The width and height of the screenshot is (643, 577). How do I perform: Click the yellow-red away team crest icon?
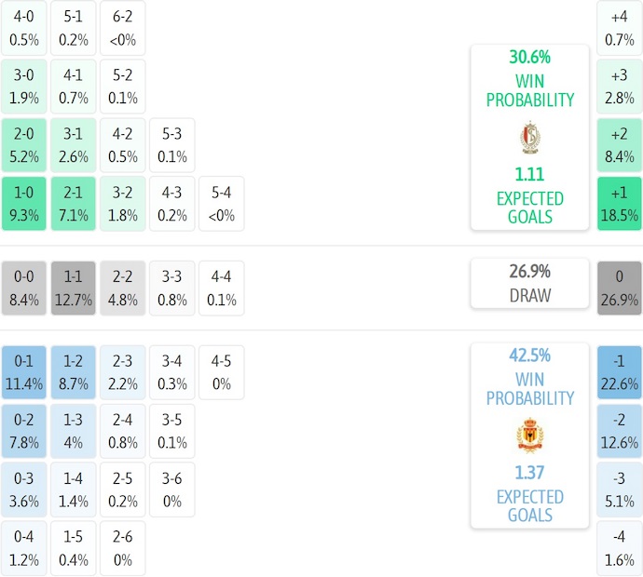tap(529, 436)
